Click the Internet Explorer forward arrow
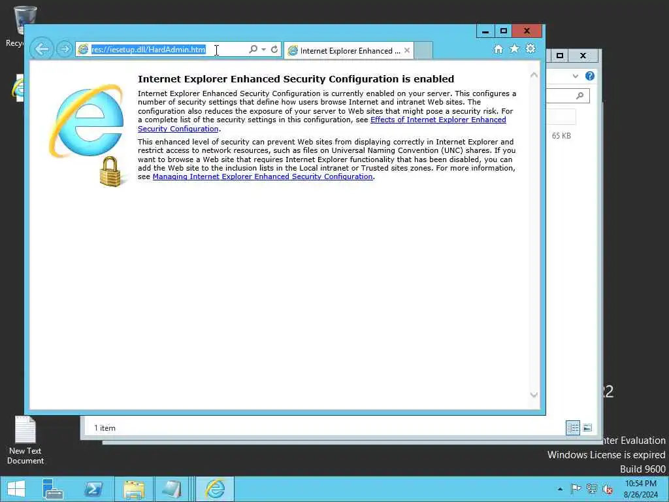 65,49
